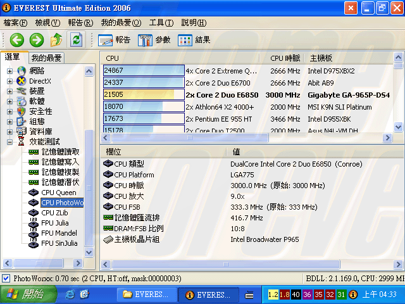Image resolution: width=405 pixels, height=304 pixels.
Task: Select FPU Mandel in the tree
Action: (x=59, y=233)
